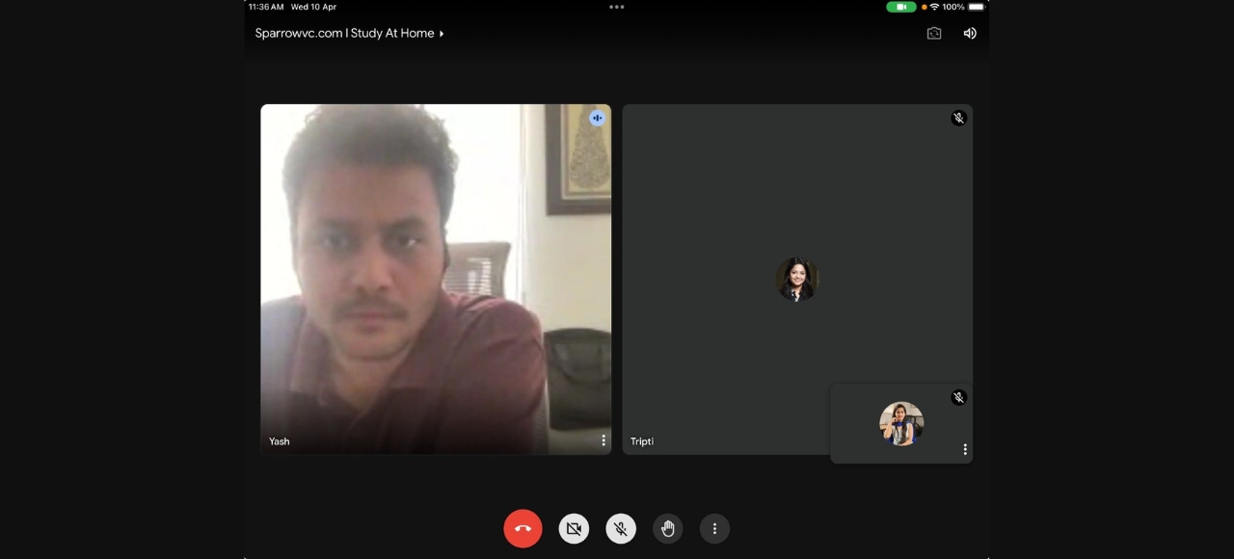Open more options in the bottom call bar
Screen dimensions: 1234x559
(x=714, y=528)
